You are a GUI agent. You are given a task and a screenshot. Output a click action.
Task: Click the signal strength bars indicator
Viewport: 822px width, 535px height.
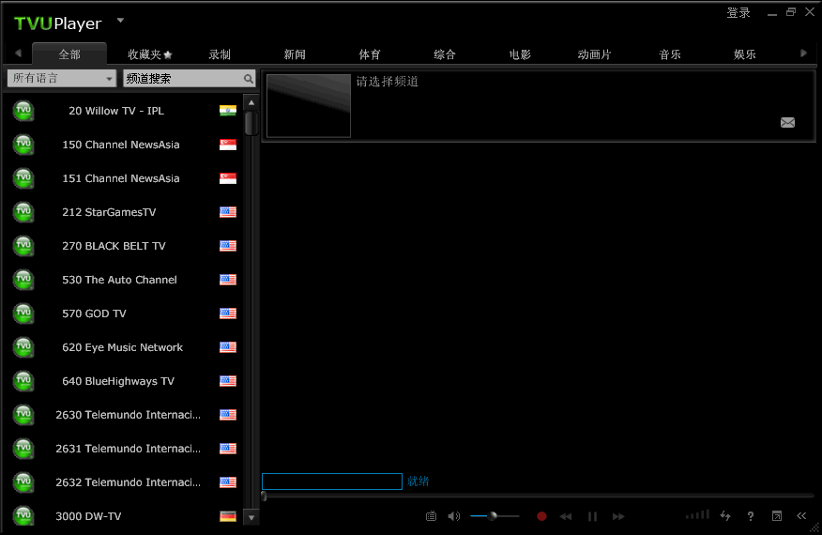tap(698, 515)
